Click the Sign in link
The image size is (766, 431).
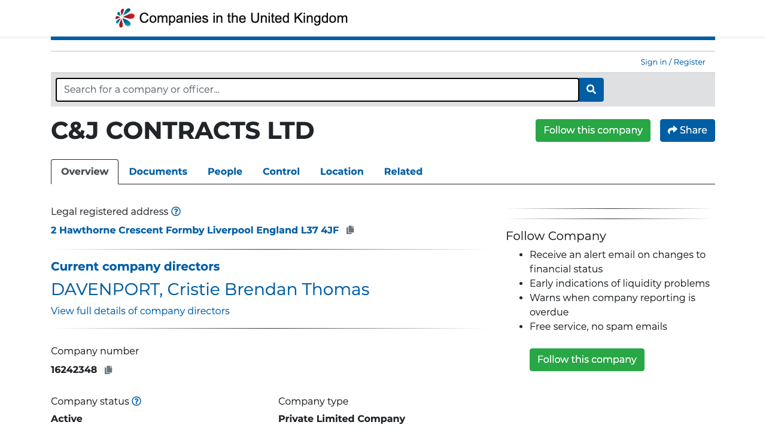tap(653, 62)
